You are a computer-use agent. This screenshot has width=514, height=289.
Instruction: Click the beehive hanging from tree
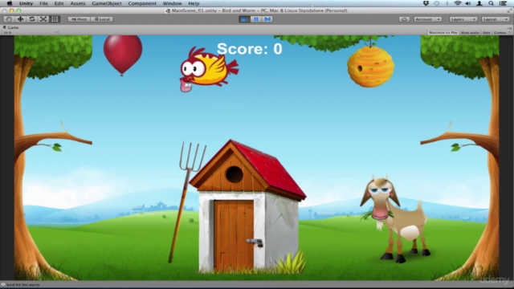371,67
